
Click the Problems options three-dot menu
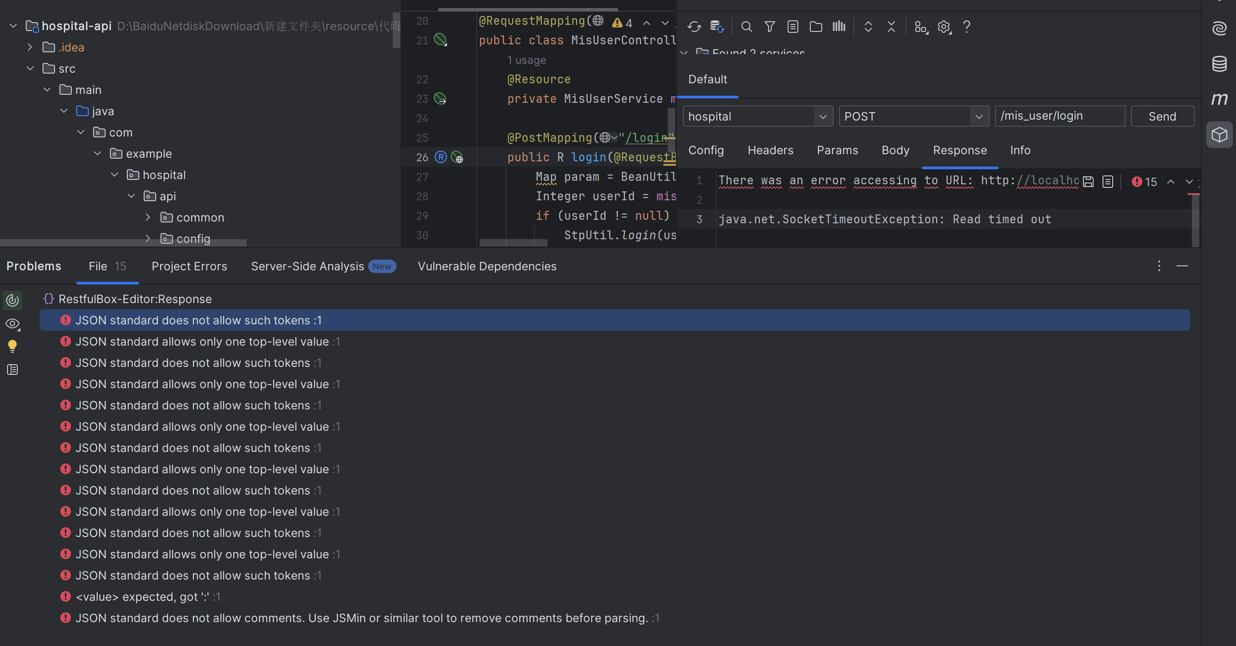[1159, 266]
